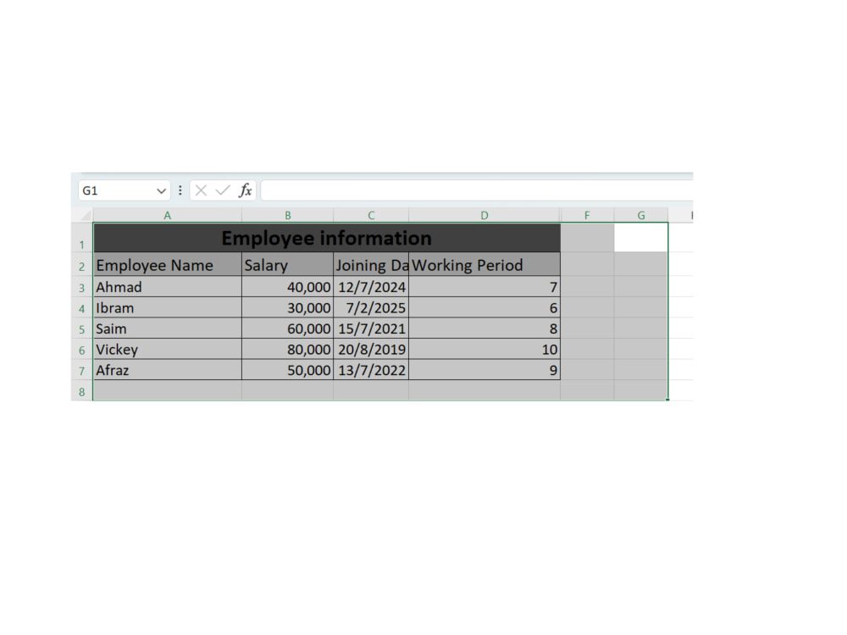This screenshot has height=635, width=847.
Task: Select column C header
Action: point(371,215)
